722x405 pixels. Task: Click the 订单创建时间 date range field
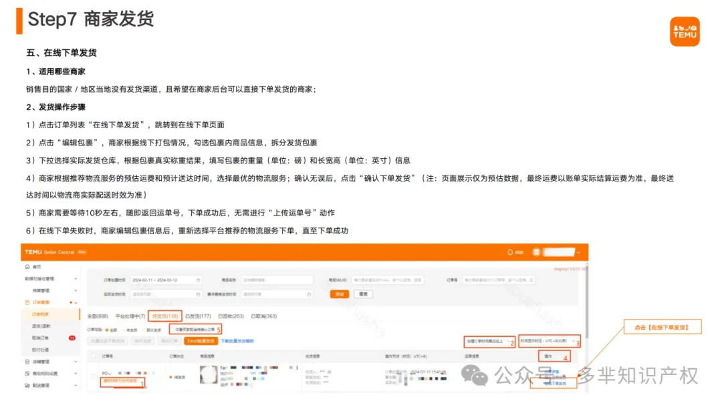(166, 280)
